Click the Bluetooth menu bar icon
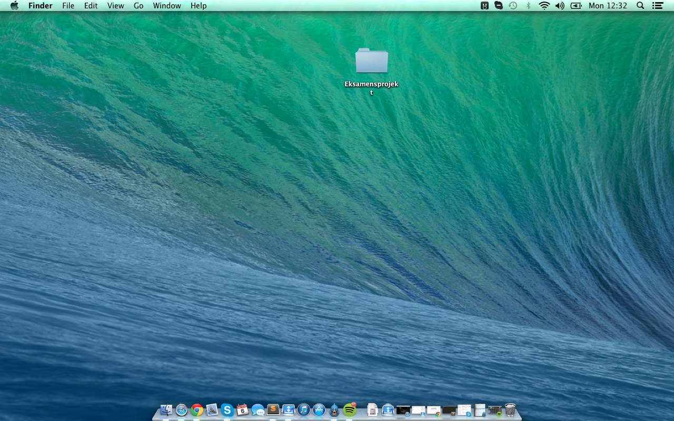Viewport: 674px width, 421px height. (528, 6)
